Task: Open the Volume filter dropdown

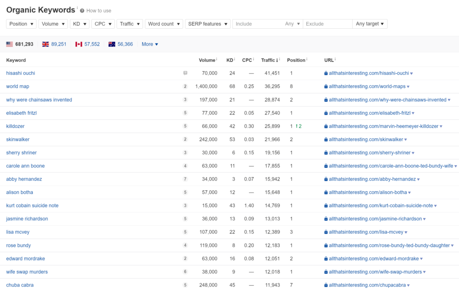Action: tap(53, 24)
